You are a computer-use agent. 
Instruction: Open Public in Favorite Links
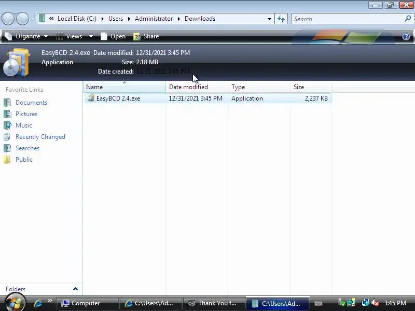[x=24, y=160]
